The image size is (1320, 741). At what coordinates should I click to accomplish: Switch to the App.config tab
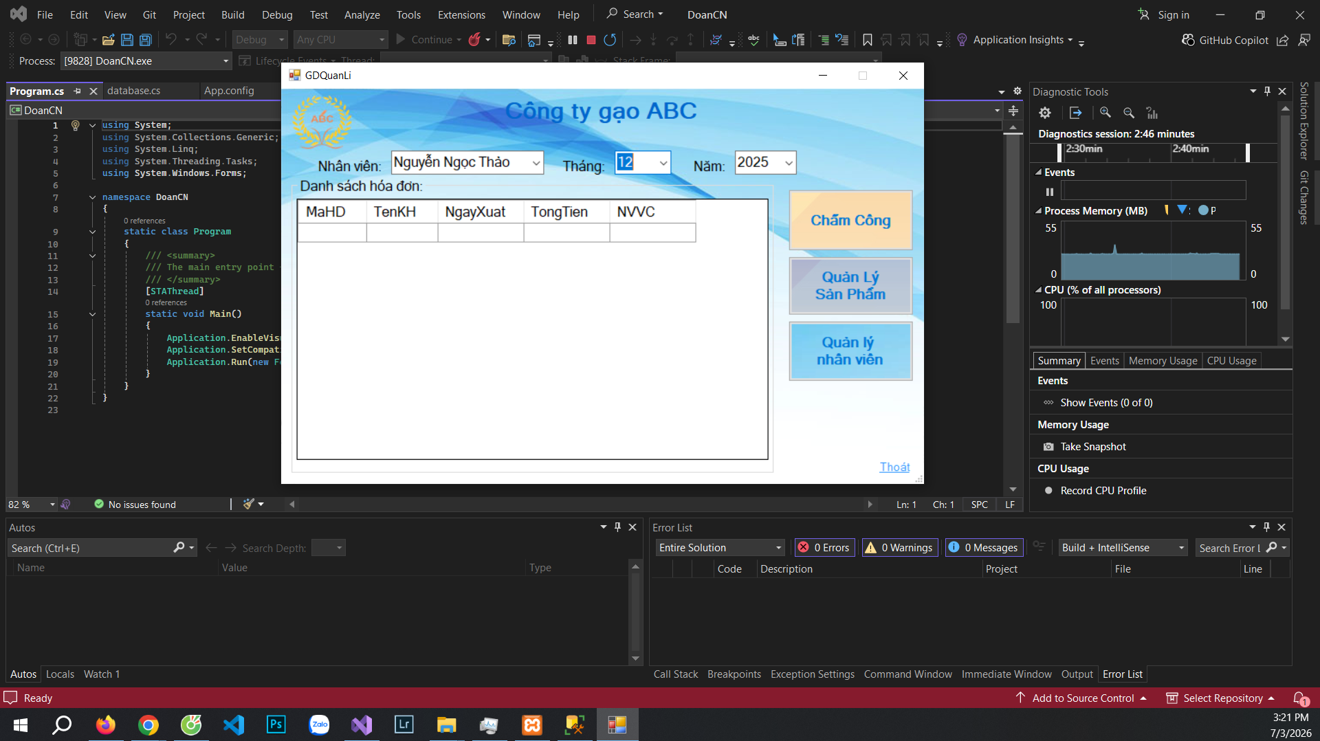[229, 91]
